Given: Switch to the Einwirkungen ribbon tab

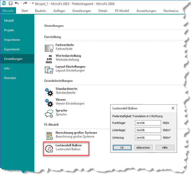Looking at the screenshot, I should point(82,11).
